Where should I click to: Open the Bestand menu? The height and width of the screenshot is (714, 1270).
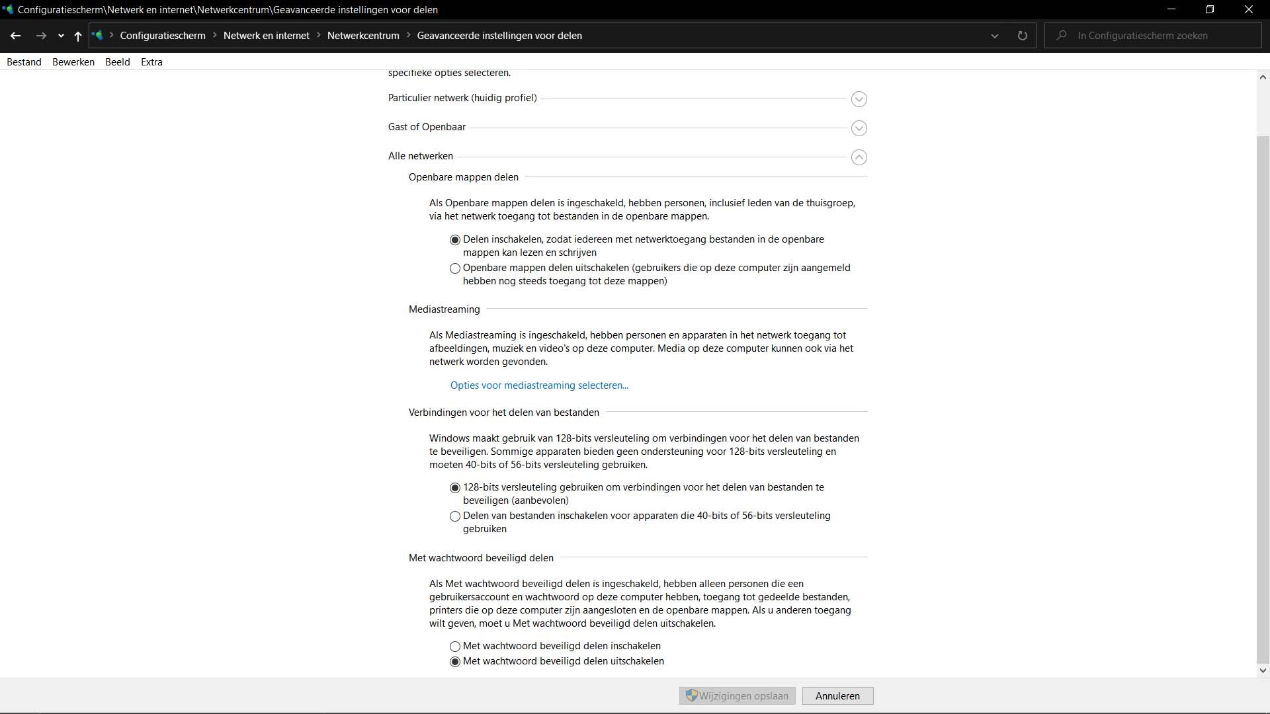(24, 62)
